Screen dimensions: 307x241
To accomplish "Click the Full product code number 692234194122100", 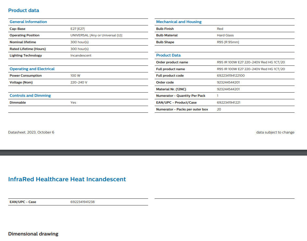I will click(x=231, y=76).
